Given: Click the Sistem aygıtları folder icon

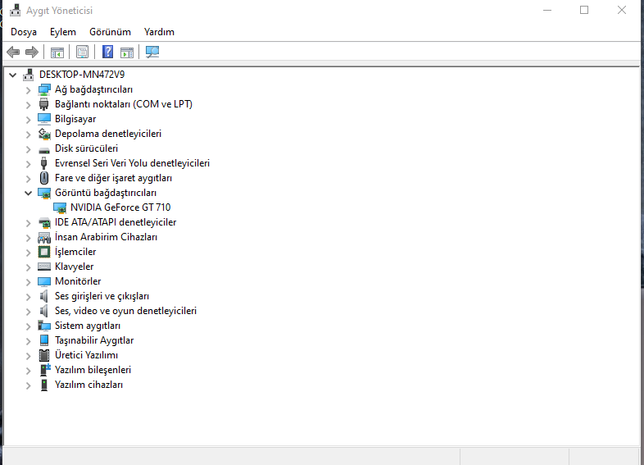Looking at the screenshot, I should tap(44, 326).
